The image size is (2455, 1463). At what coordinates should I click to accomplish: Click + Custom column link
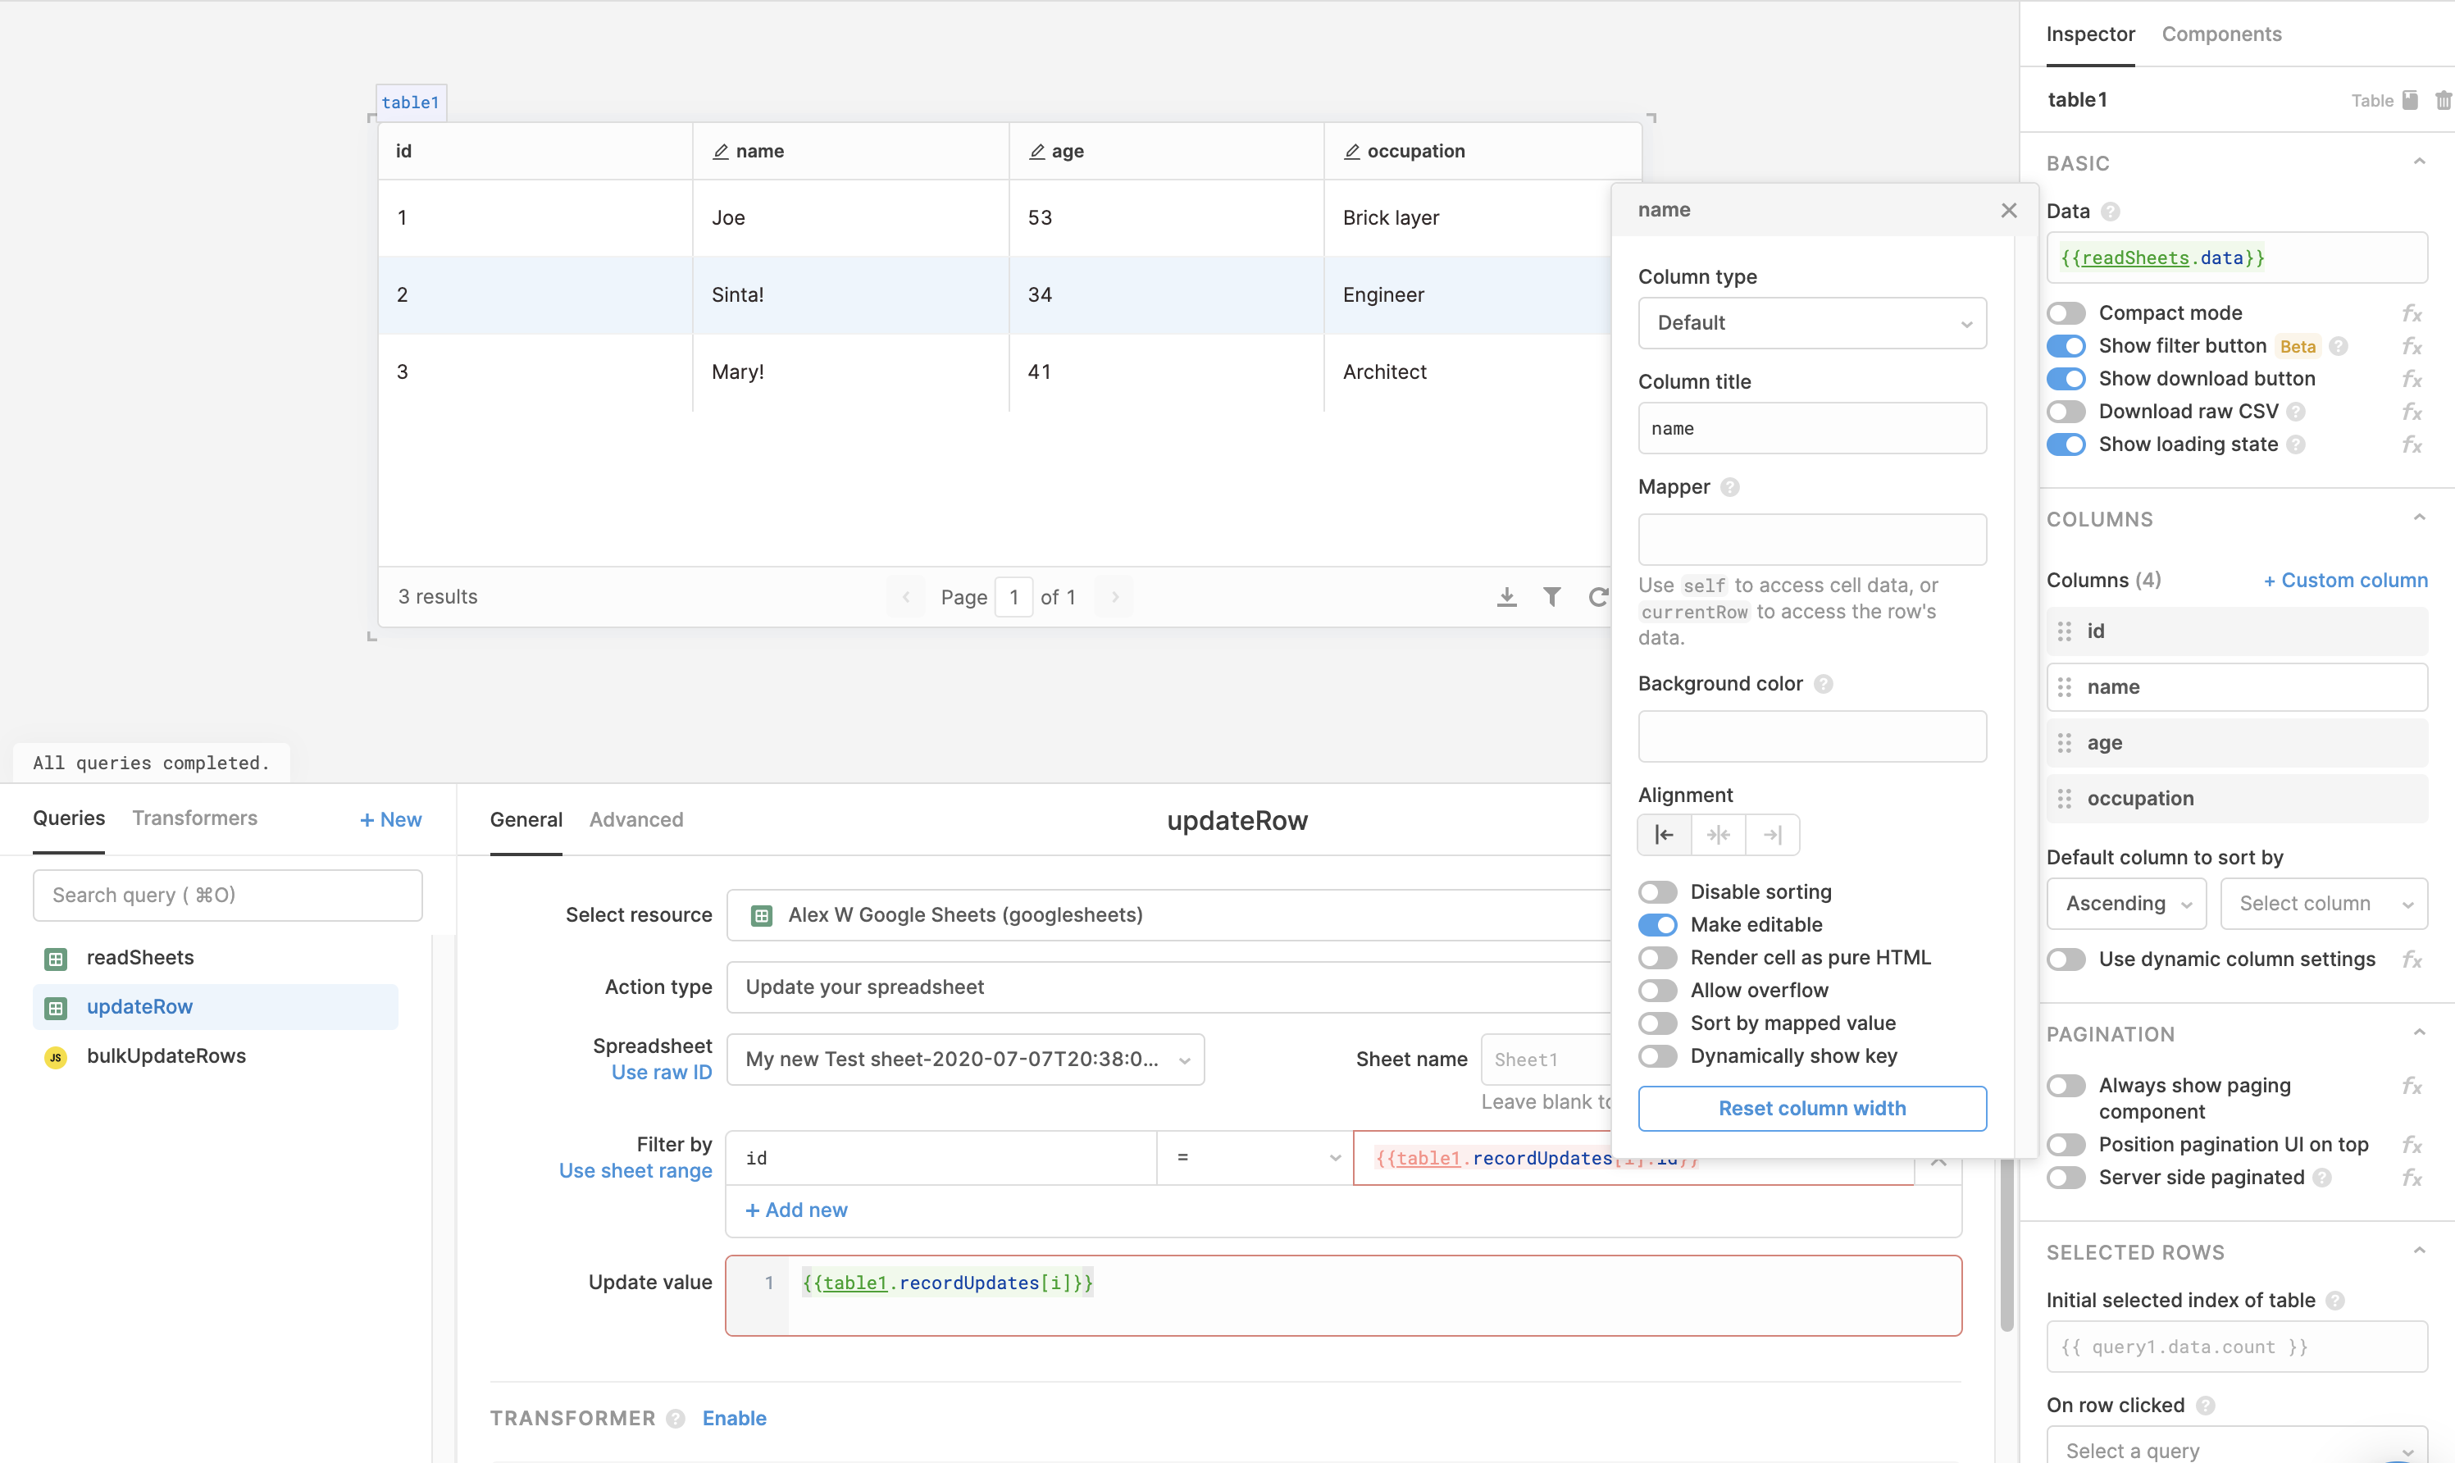pyautogui.click(x=2344, y=581)
